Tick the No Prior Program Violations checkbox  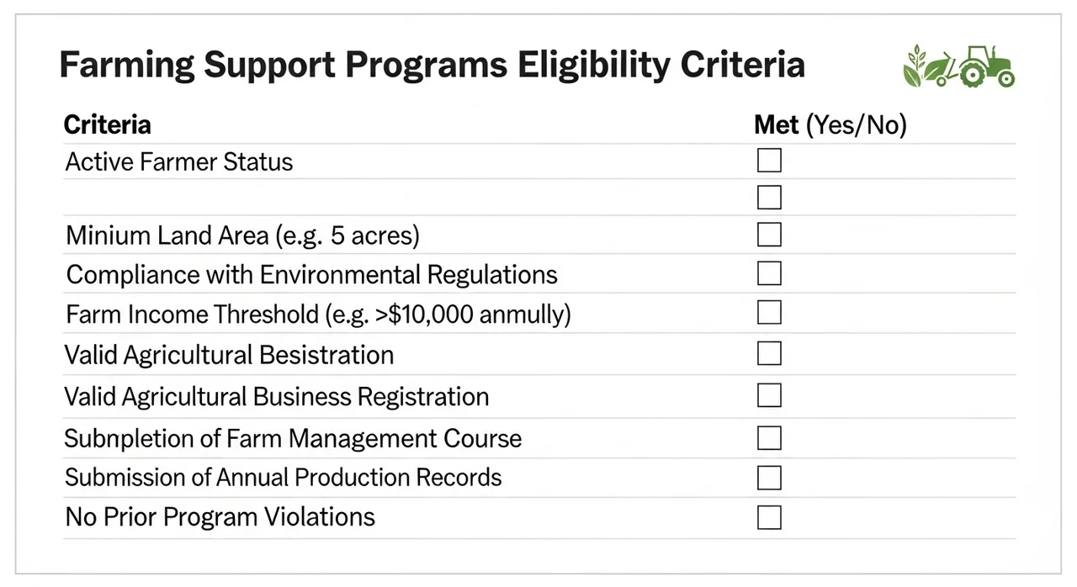[769, 516]
